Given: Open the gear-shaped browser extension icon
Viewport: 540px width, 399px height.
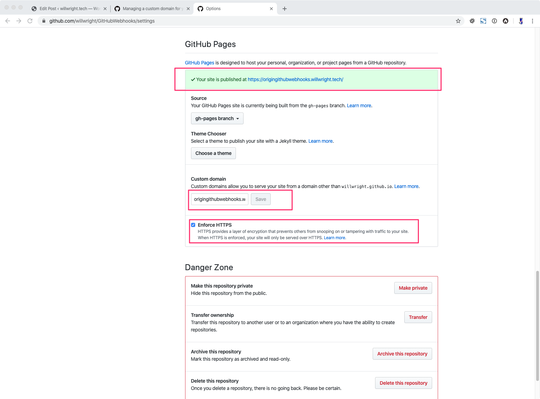Looking at the screenshot, I should click(x=472, y=21).
